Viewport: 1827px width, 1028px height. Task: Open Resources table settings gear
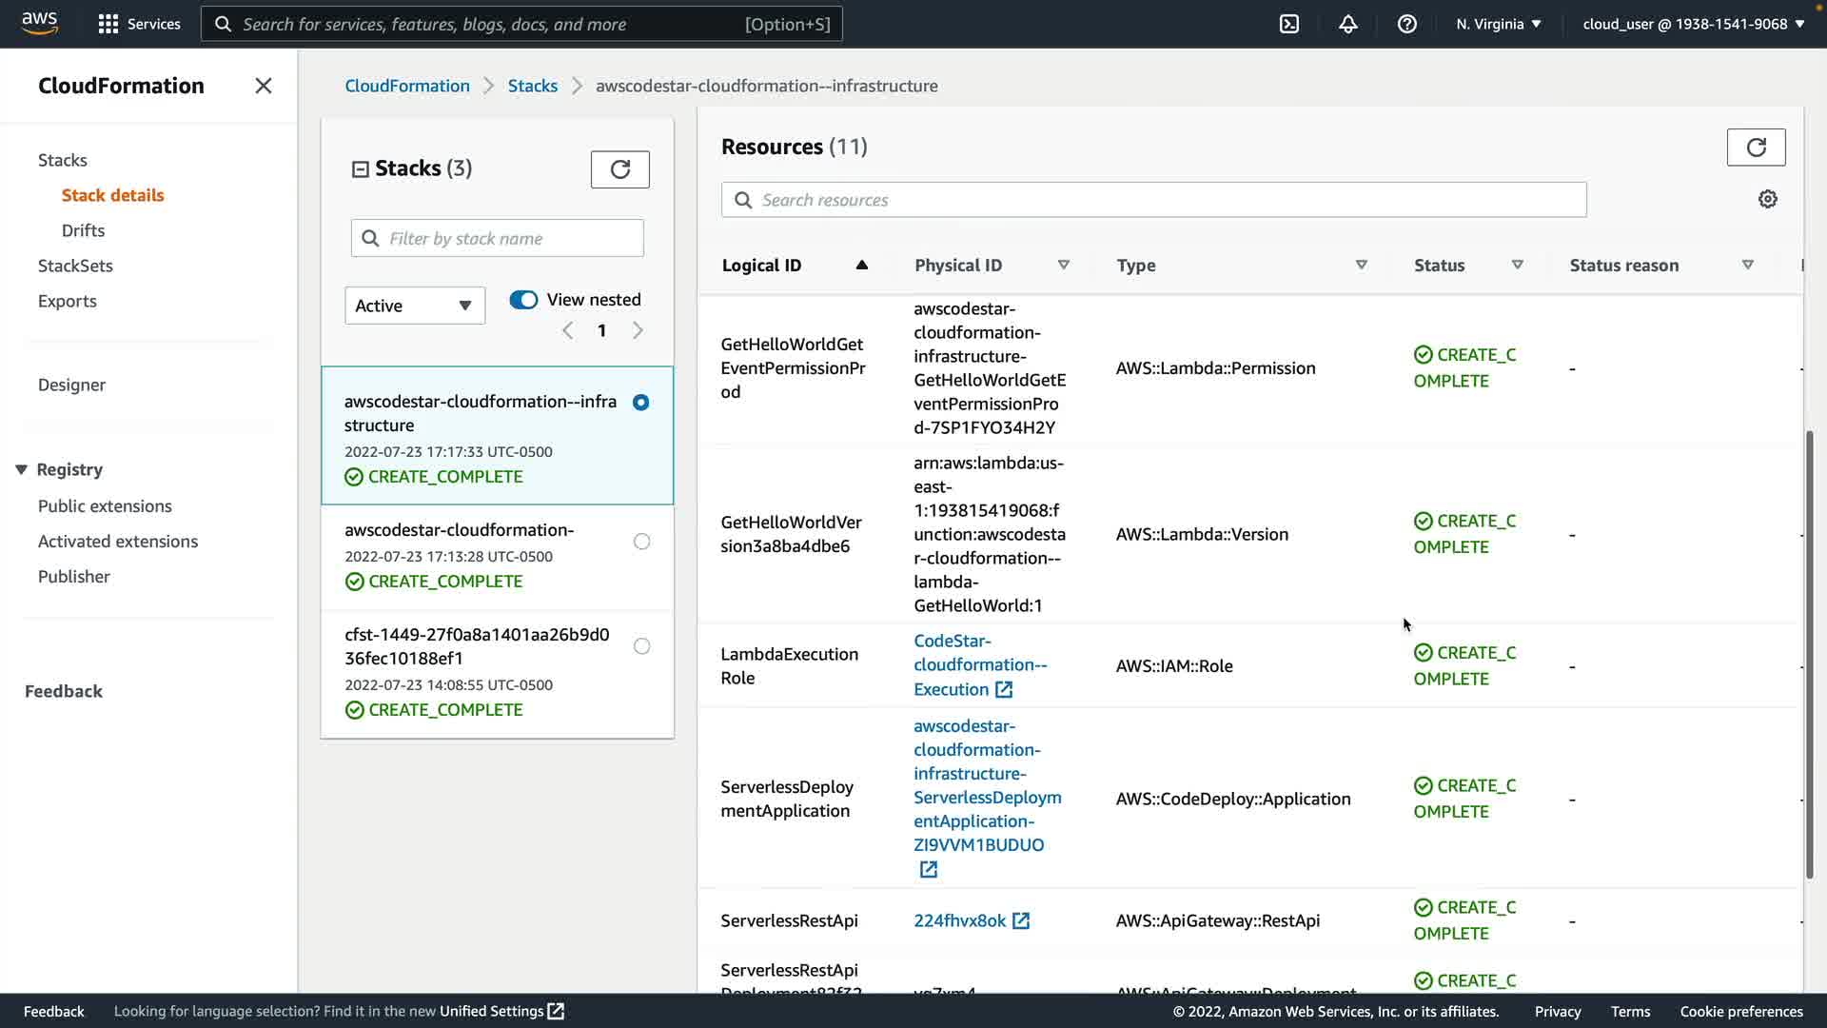point(1767,200)
